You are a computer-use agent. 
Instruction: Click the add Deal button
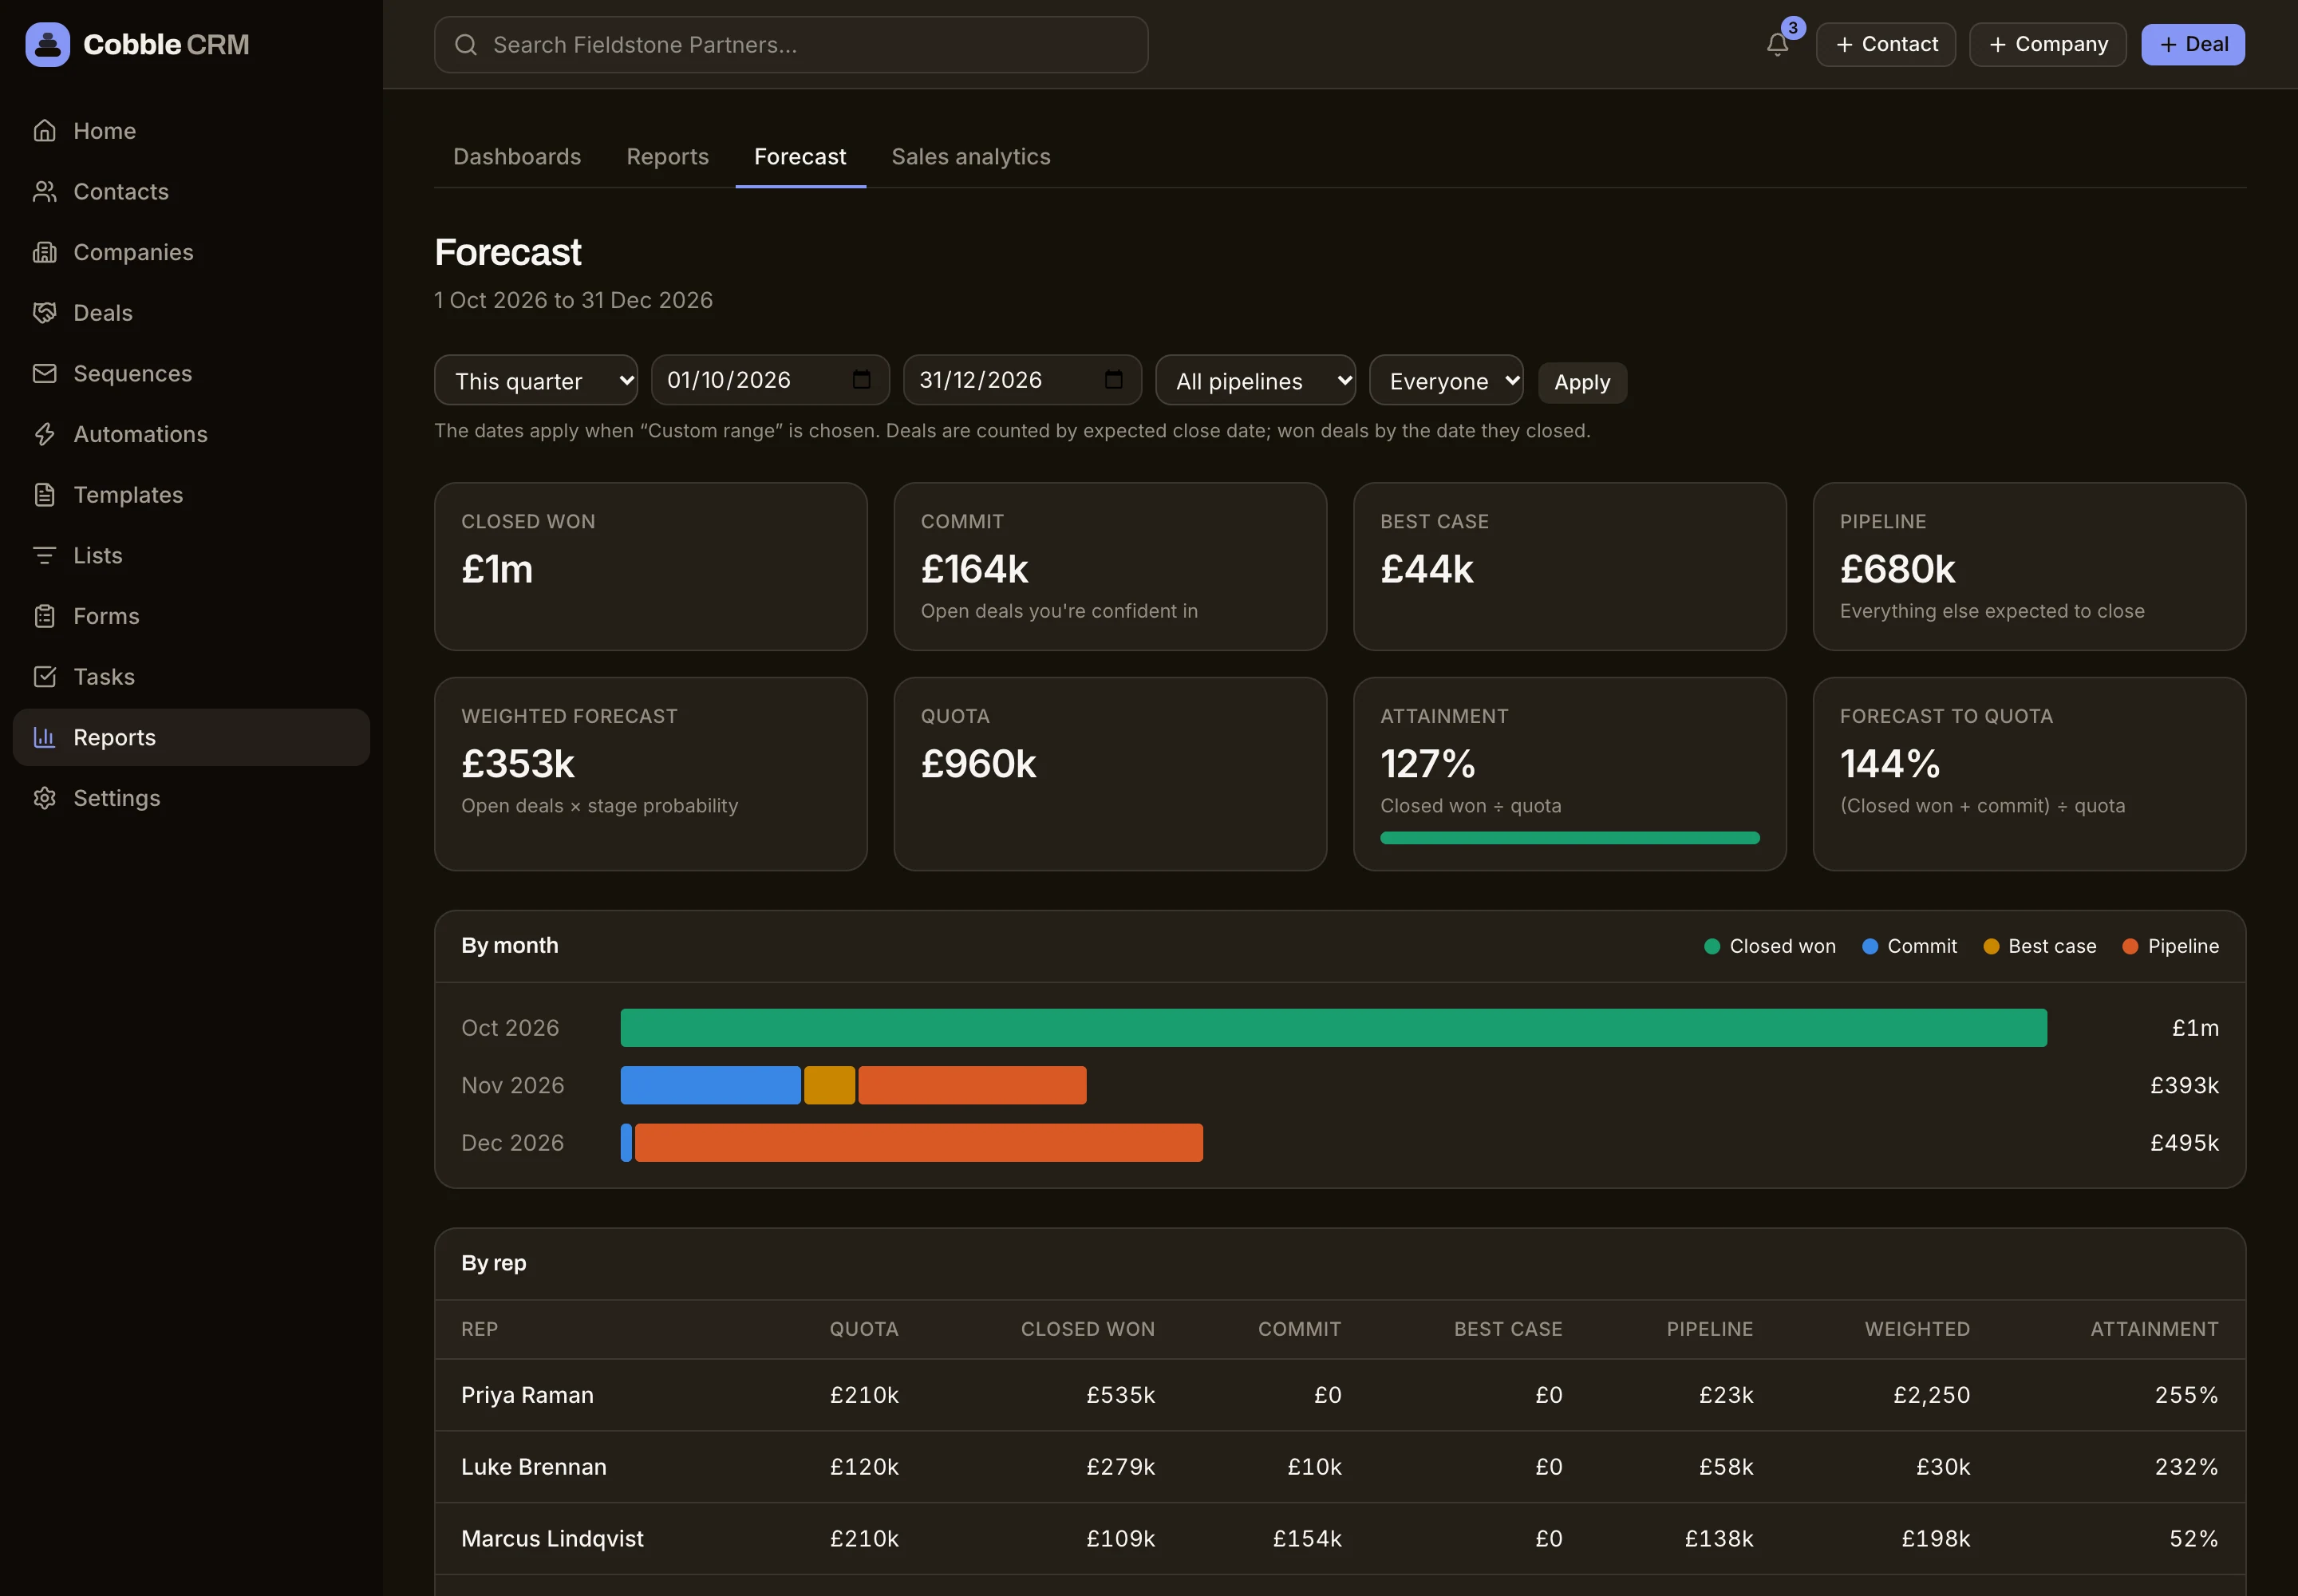click(2193, 45)
